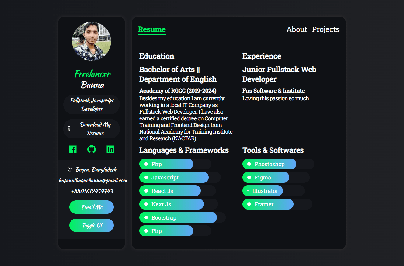Select the Photoshop skill bar
This screenshot has height=266, width=404.
pyautogui.click(x=269, y=164)
